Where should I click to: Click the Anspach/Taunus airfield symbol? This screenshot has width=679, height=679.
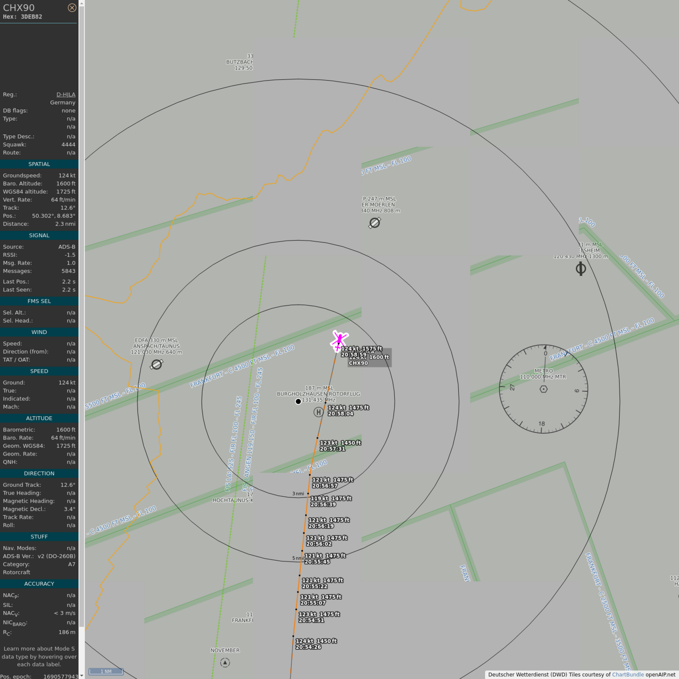157,364
